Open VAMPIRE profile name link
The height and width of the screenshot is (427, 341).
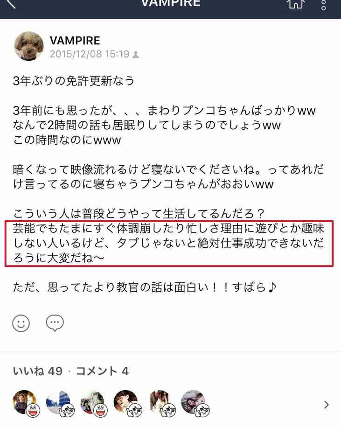tap(75, 41)
